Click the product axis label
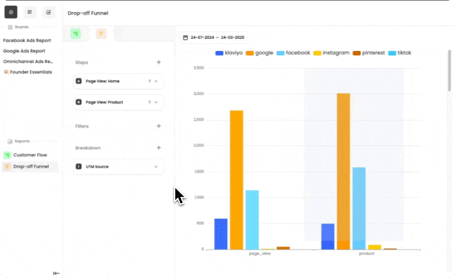 (367, 254)
